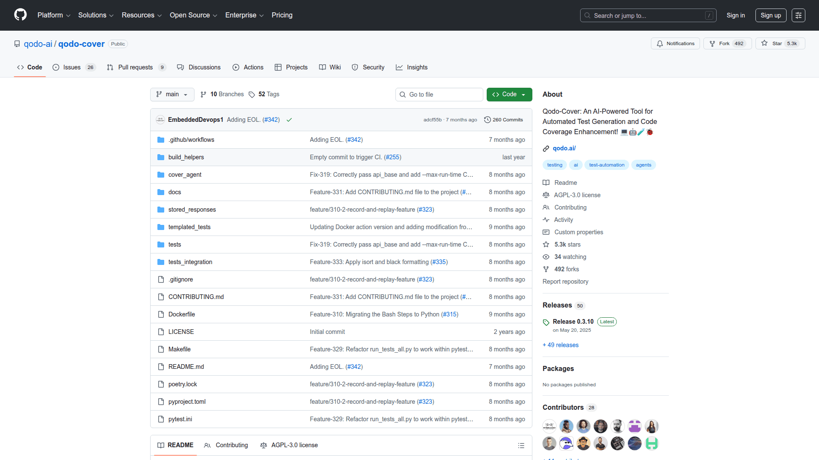
Task: Click the GitHub logo icon
Action: 20,15
